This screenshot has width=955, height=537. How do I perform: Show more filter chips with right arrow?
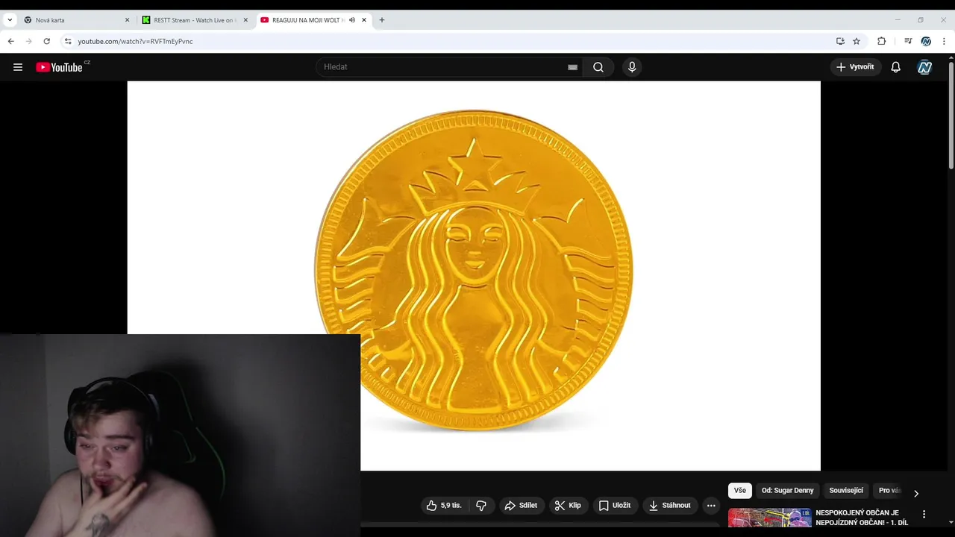pyautogui.click(x=916, y=493)
